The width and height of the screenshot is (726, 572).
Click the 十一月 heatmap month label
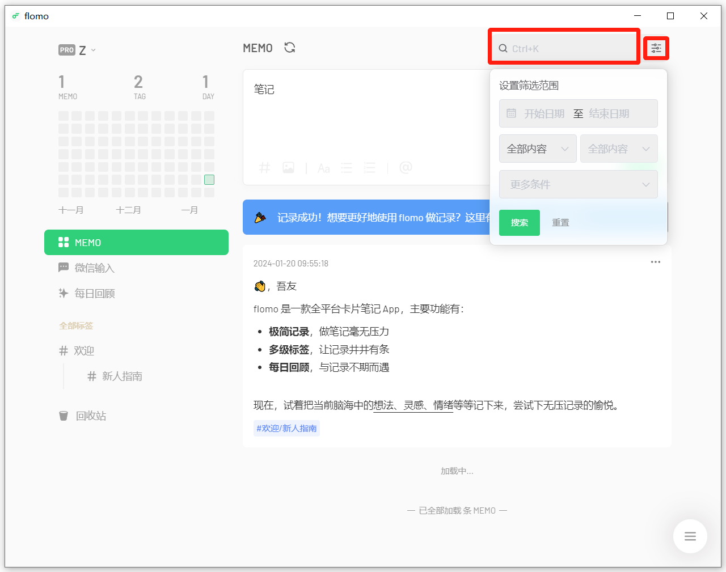71,210
